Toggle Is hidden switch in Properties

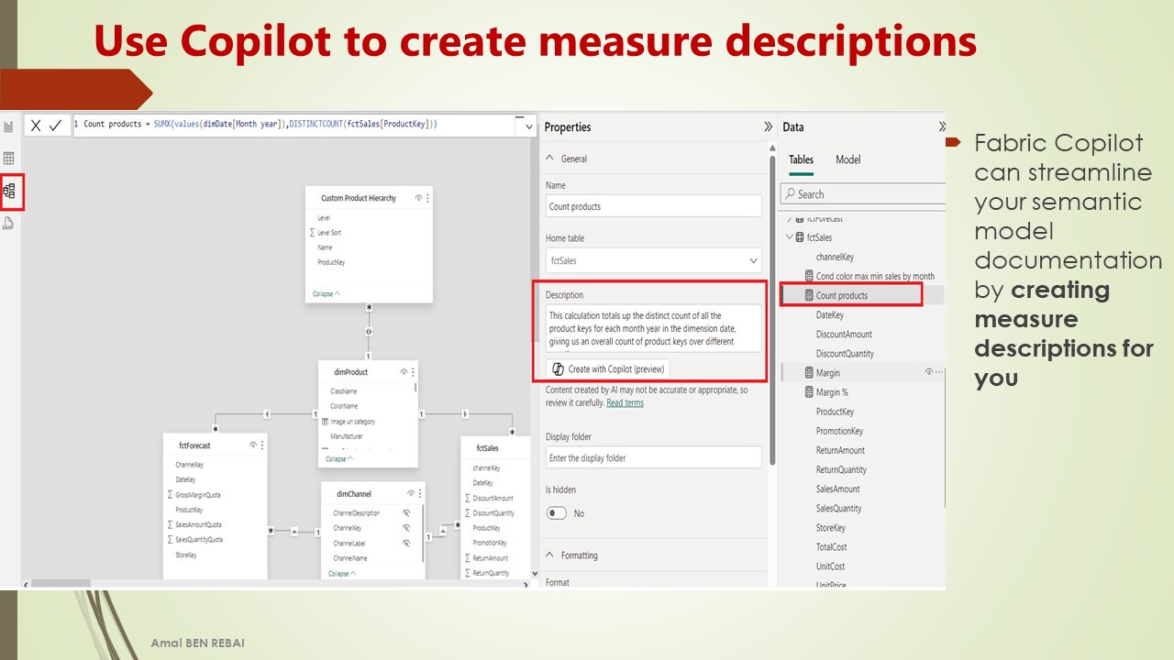[556, 513]
